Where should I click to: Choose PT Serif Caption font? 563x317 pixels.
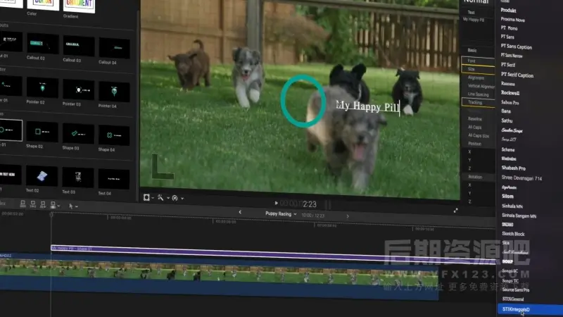click(x=517, y=75)
